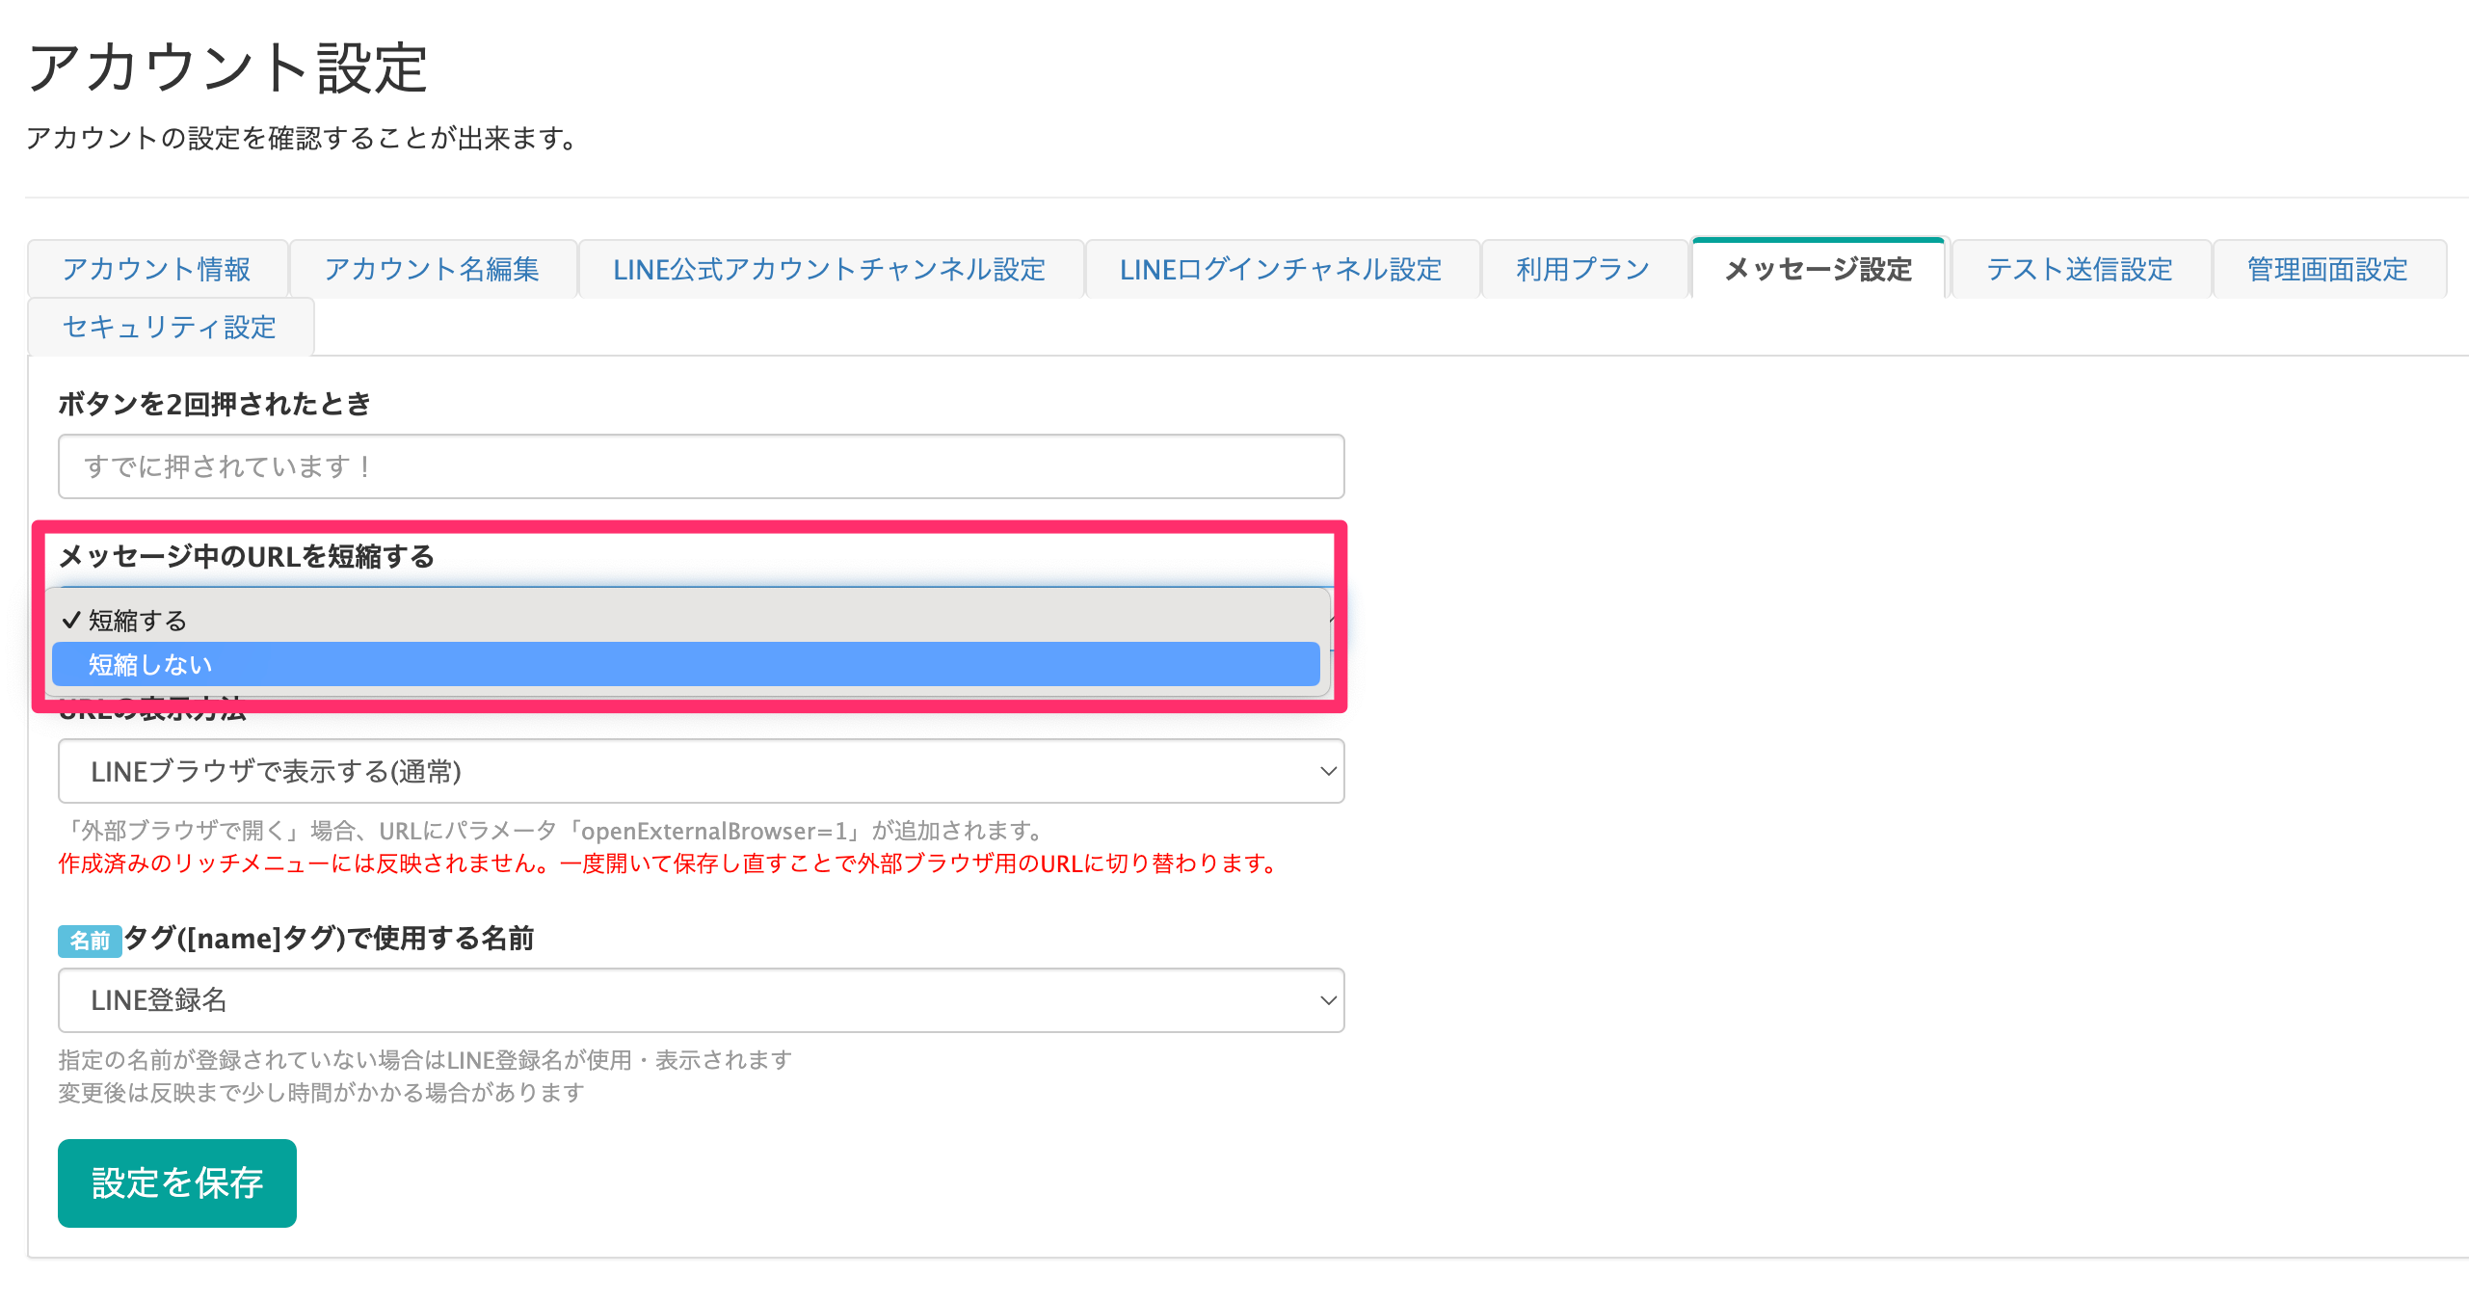Click chevron arrow of URL display dropdown
2469x1301 pixels.
(x=1327, y=771)
